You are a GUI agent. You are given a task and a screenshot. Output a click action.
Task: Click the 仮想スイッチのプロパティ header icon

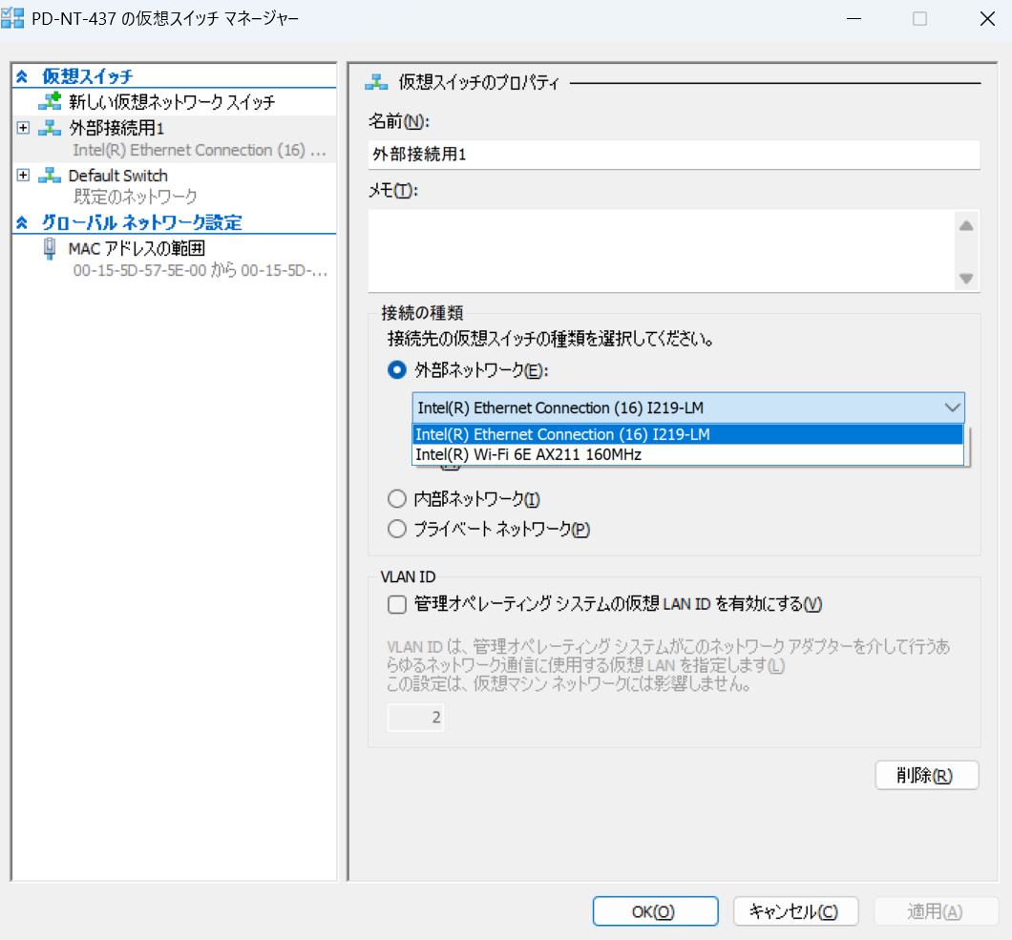point(373,82)
